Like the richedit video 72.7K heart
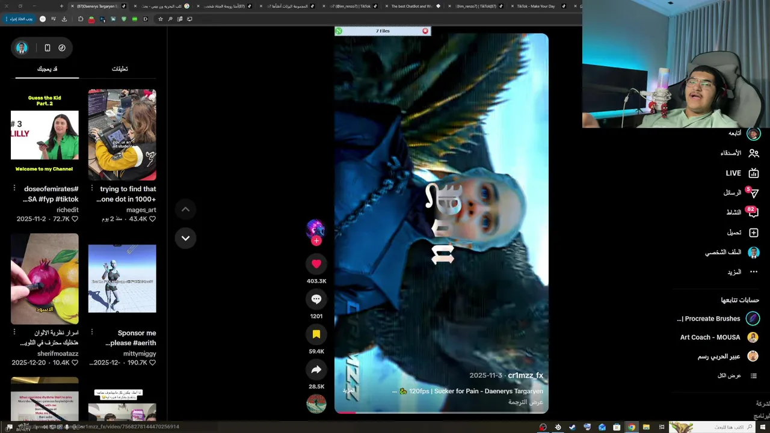Screen dimensions: 770x433 tap(75, 219)
